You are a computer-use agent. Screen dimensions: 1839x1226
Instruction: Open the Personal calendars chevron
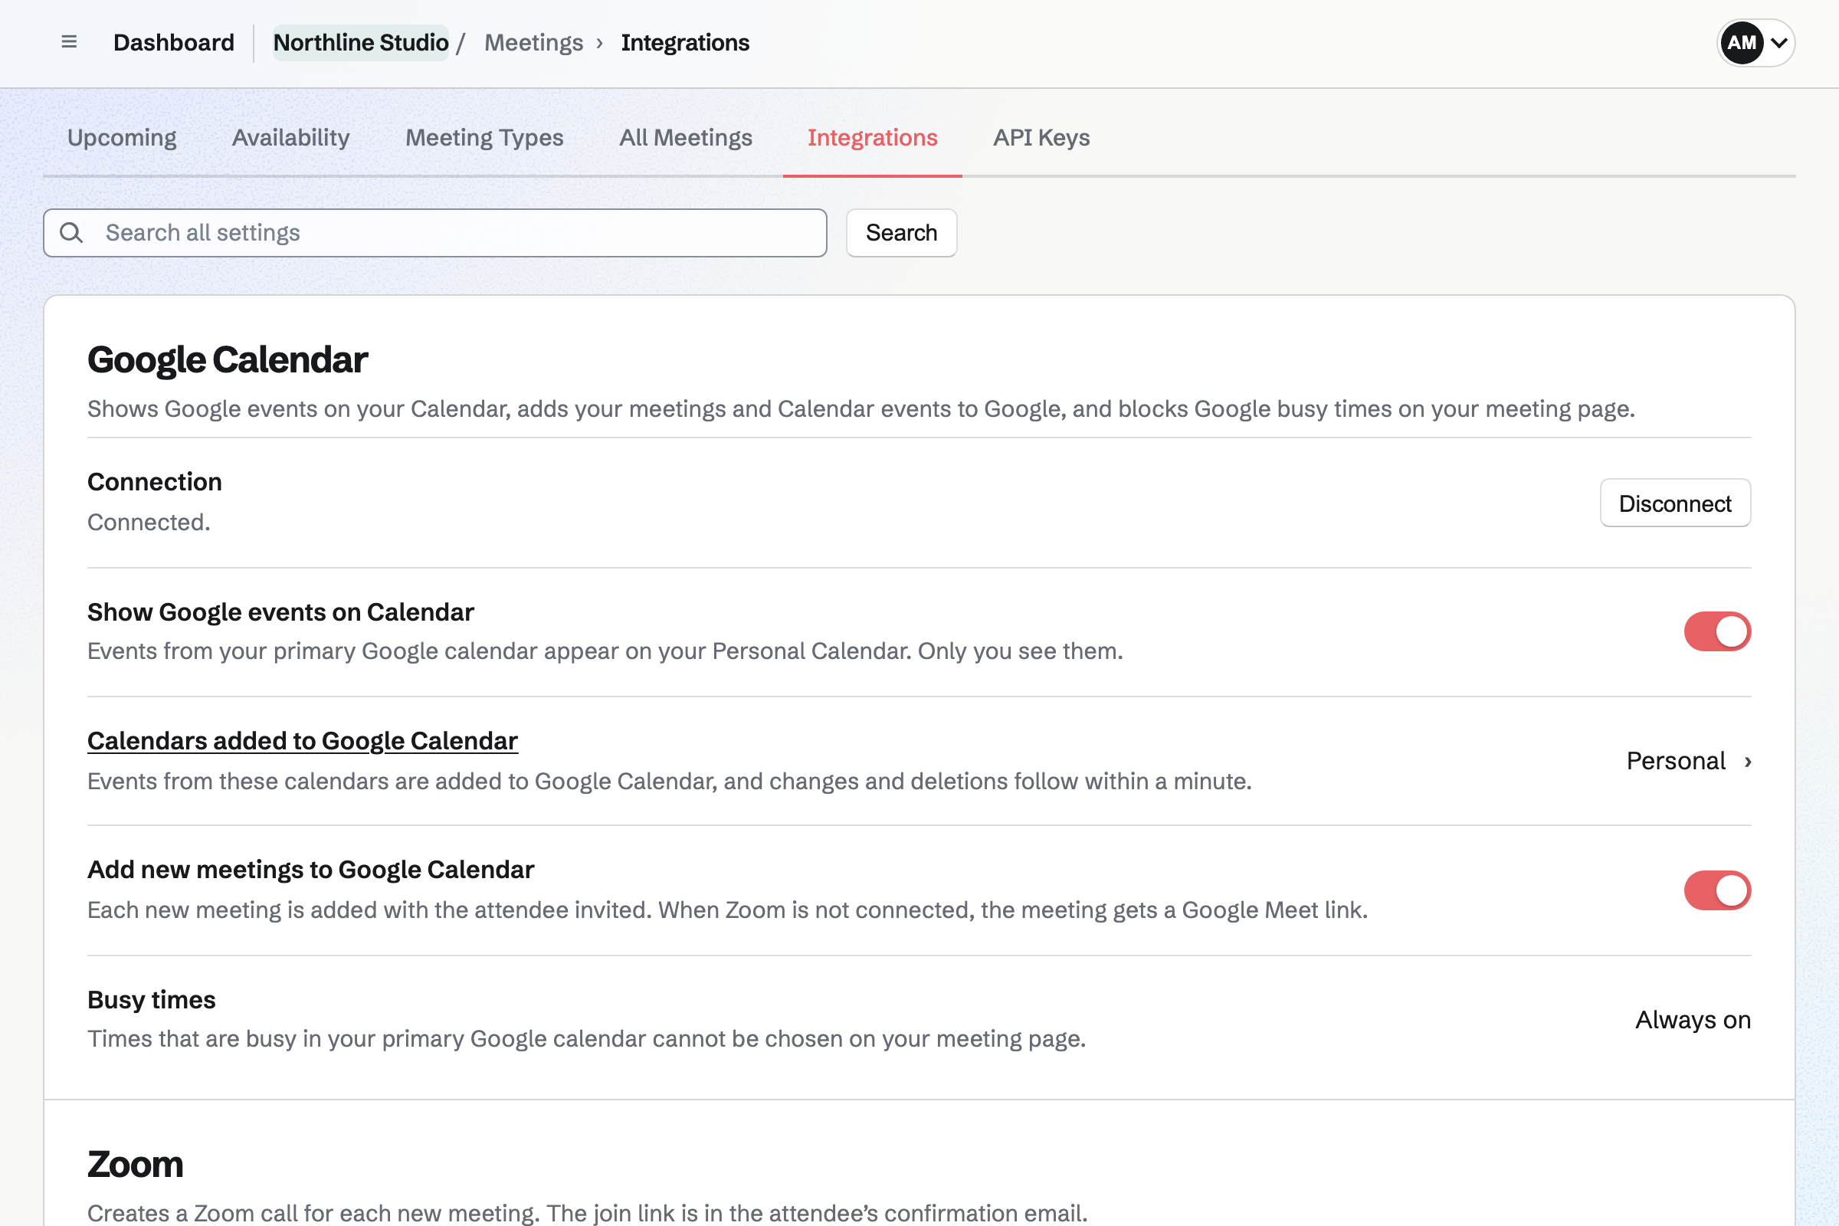[1748, 762]
